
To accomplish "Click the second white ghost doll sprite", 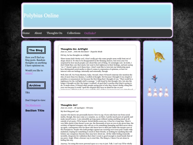I will (155, 92).
